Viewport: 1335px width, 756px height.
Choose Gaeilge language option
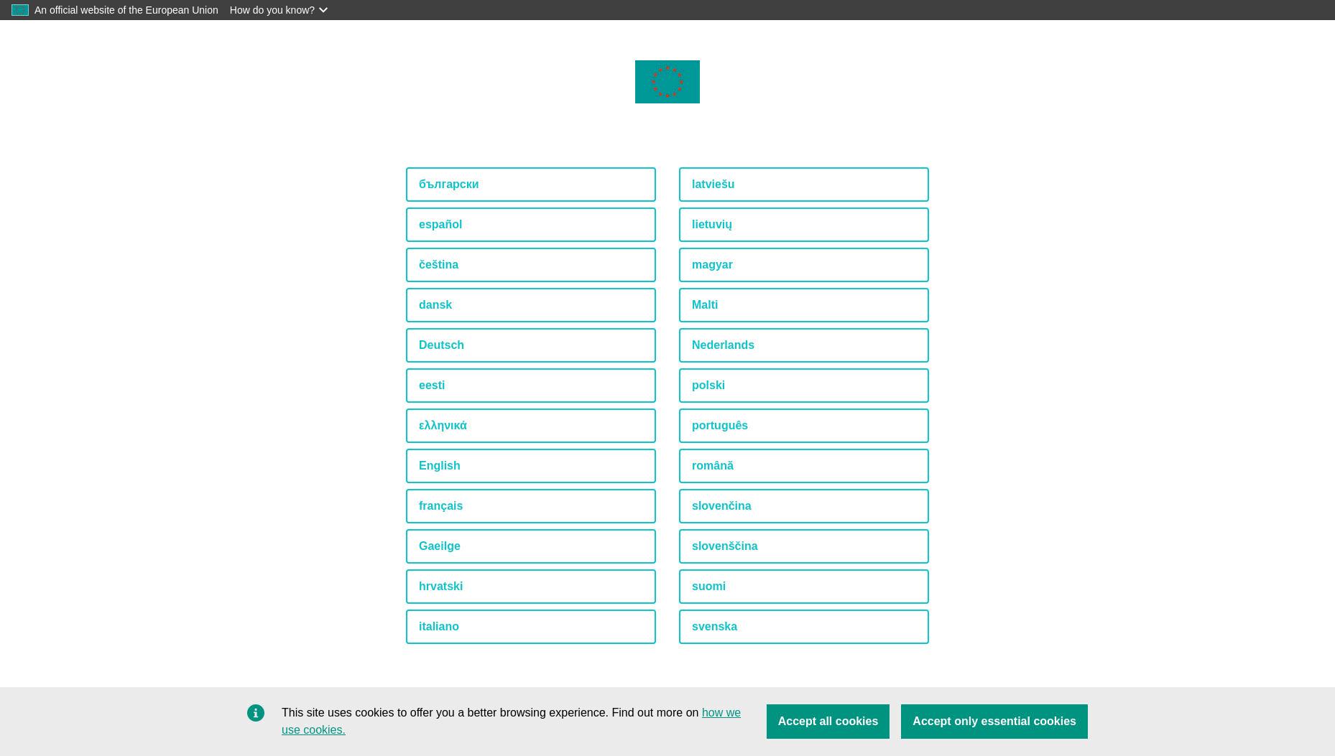[531, 546]
